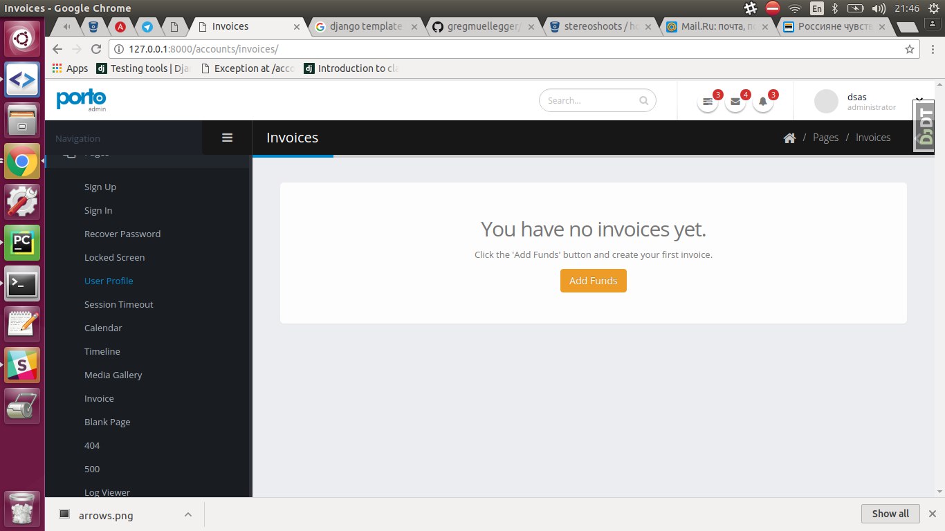Switch to the stereoshoots tab
The image size is (945, 531).
[599, 27]
